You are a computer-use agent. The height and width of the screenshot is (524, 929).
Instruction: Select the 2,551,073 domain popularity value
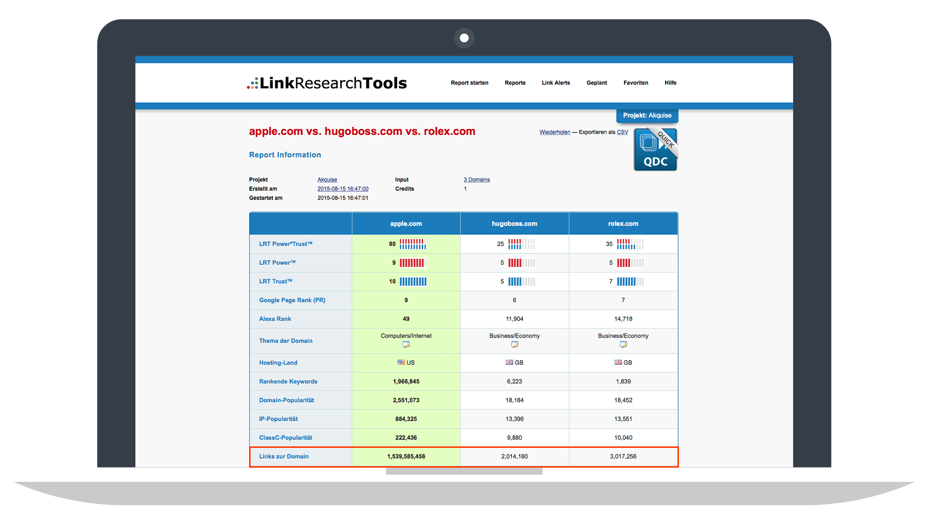[406, 400]
